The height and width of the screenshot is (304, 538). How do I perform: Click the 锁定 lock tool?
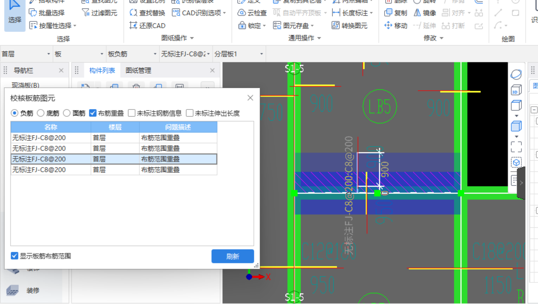point(252,26)
